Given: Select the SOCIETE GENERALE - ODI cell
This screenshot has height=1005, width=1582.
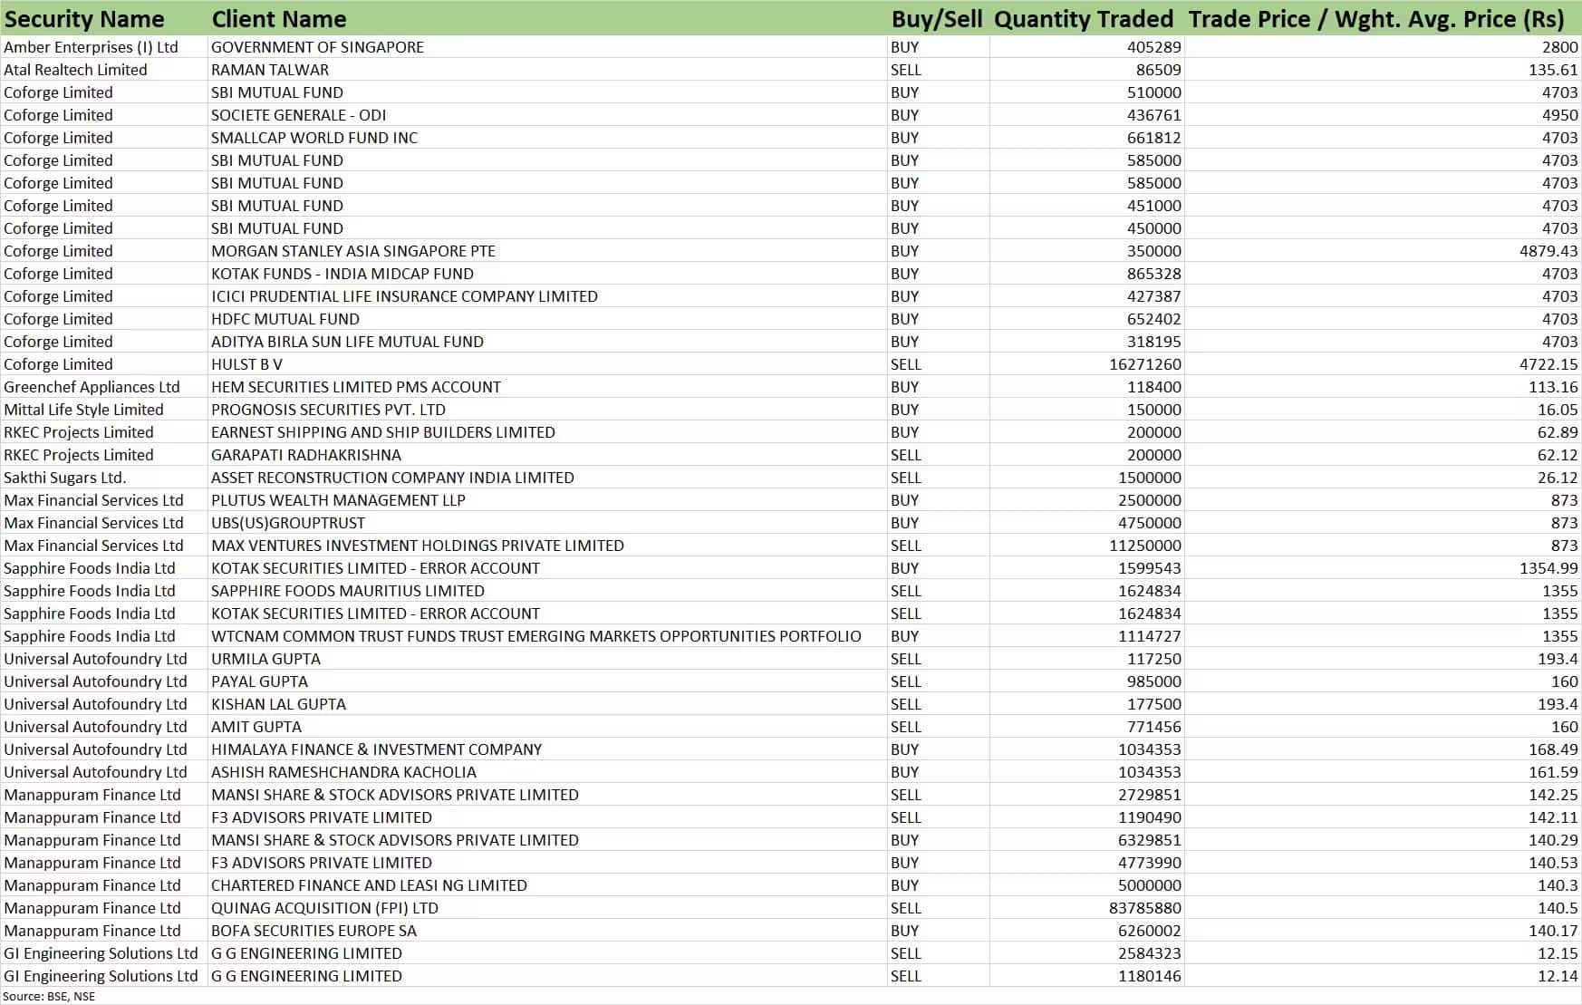Looking at the screenshot, I should click(298, 115).
